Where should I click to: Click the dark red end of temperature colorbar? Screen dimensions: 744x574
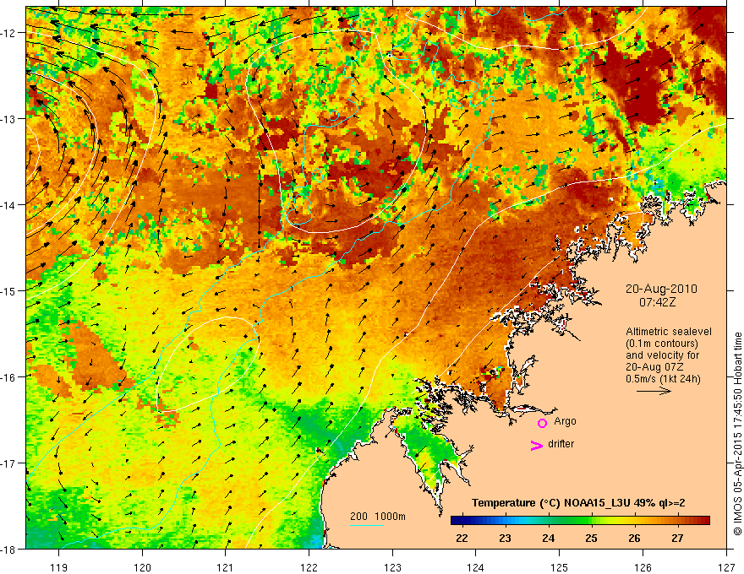[x=704, y=521]
